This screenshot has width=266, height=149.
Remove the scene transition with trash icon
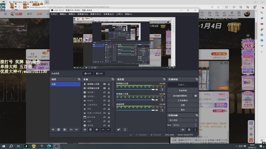(x=189, y=130)
